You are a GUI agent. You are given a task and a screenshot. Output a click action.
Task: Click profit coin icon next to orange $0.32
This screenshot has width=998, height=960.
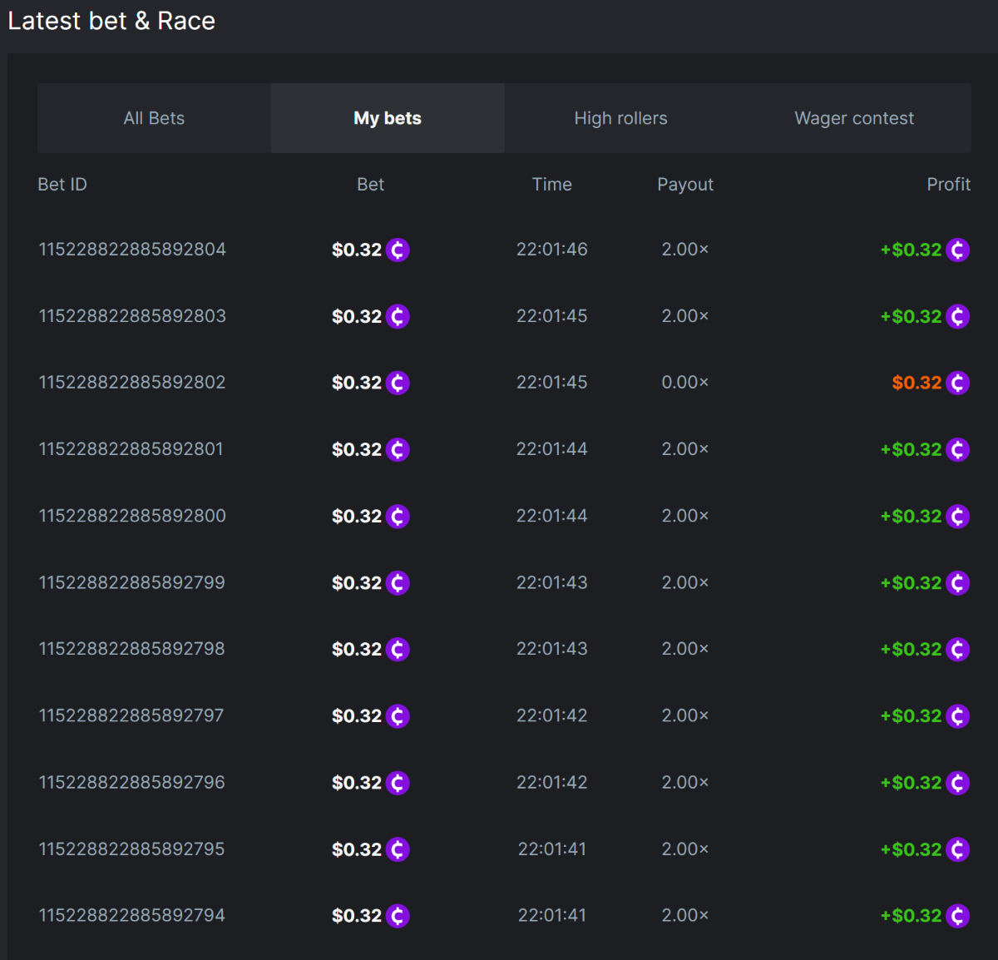957,383
